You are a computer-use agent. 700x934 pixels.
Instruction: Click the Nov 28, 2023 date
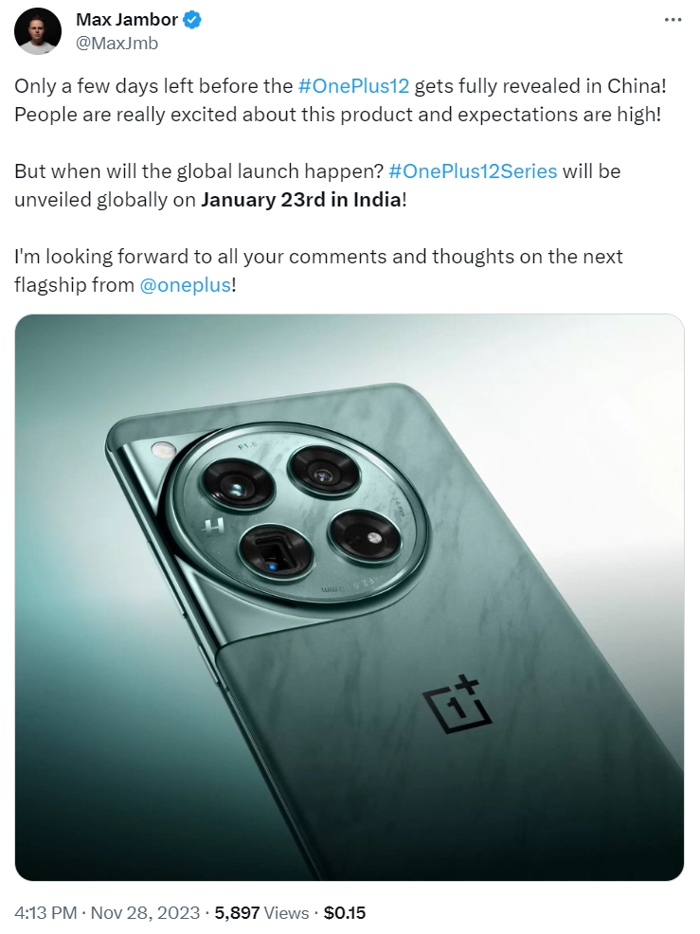pyautogui.click(x=145, y=913)
